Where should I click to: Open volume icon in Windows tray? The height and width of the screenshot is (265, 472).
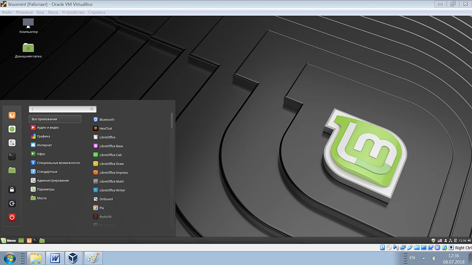coord(434,258)
